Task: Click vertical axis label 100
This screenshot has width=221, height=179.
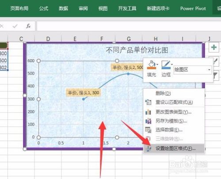Action: tap(31, 124)
